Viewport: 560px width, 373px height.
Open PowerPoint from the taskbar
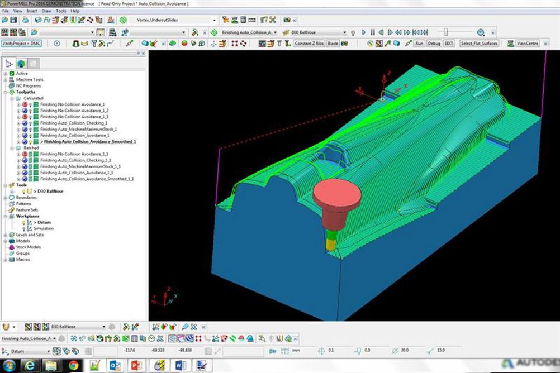[136, 366]
